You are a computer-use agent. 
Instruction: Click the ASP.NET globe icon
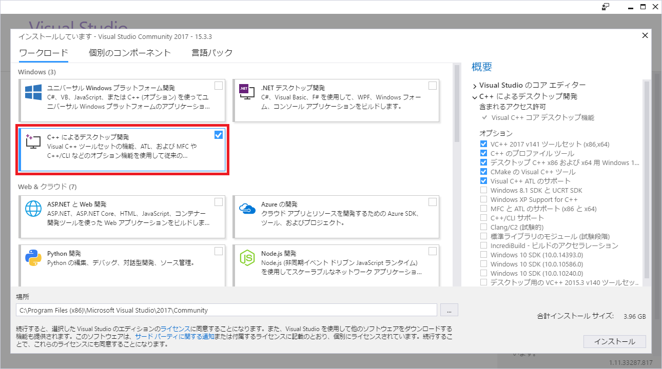pyautogui.click(x=33, y=209)
